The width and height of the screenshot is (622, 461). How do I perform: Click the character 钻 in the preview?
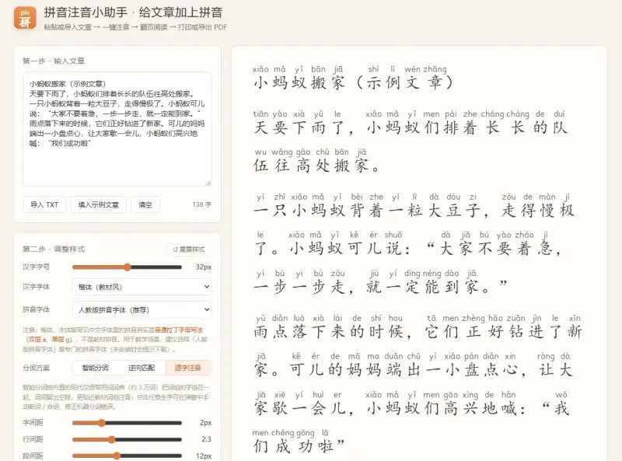tap(515, 332)
